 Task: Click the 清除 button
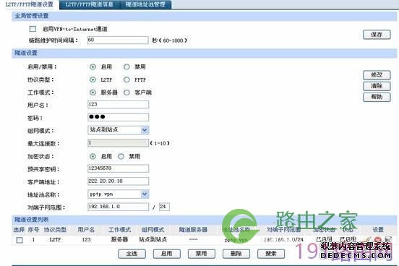(x=377, y=86)
